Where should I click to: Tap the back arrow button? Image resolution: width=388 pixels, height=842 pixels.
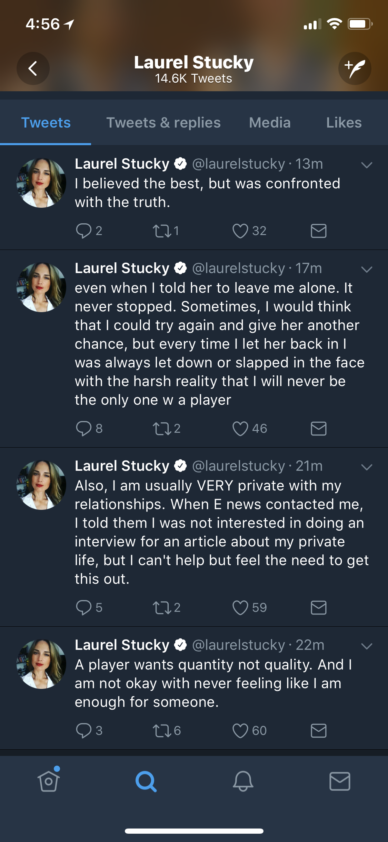33,68
